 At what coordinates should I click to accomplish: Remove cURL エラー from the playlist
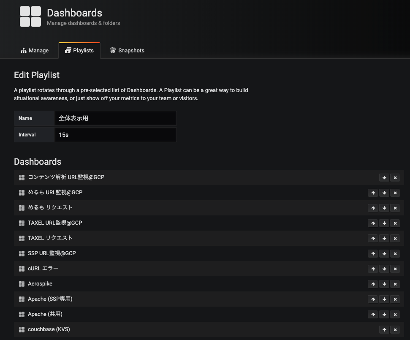point(395,269)
